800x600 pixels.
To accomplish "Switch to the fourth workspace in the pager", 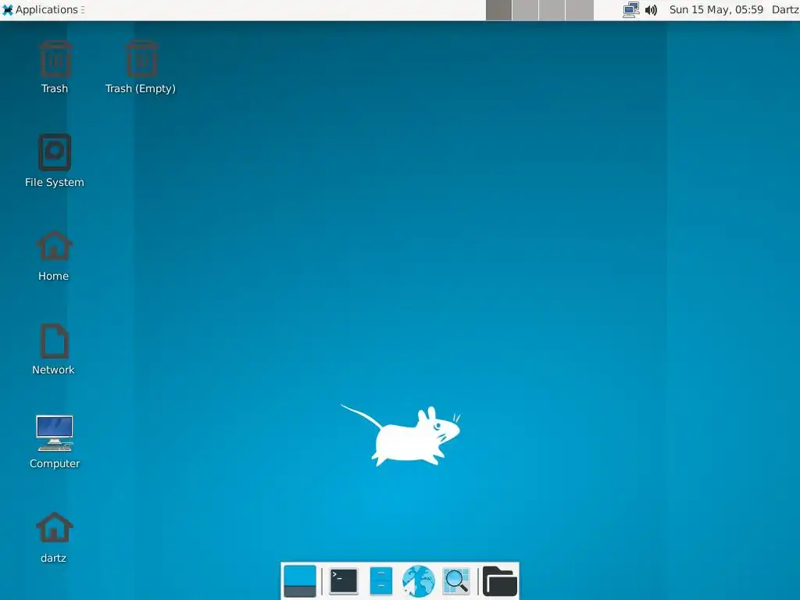I will [580, 10].
